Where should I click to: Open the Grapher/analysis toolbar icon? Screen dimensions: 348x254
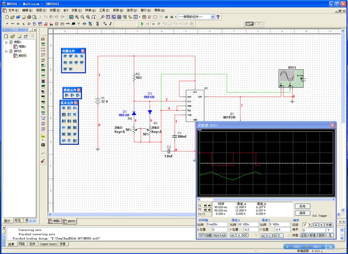coord(136,17)
